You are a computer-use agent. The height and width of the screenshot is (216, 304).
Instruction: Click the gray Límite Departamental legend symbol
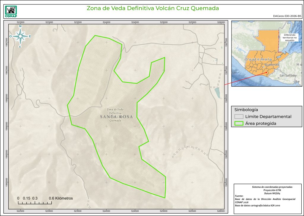(239, 117)
